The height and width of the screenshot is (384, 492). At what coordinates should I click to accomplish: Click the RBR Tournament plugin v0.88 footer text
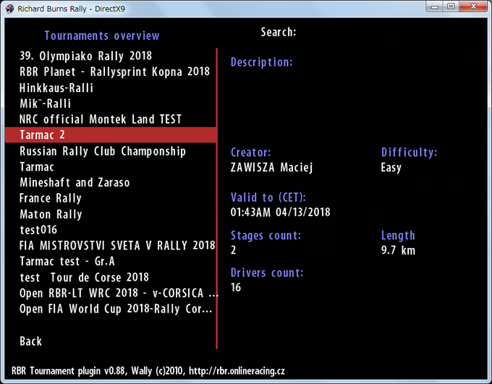pos(148,371)
